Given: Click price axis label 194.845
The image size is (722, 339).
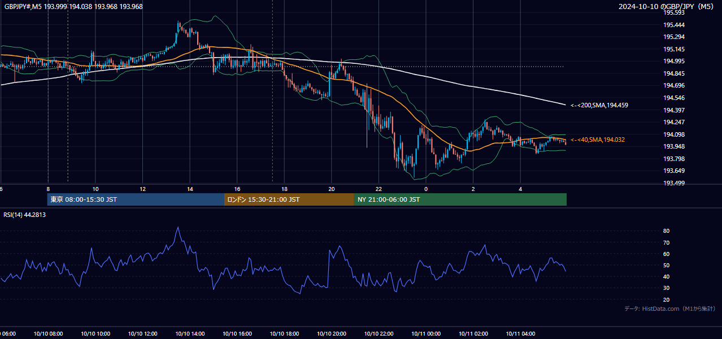Looking at the screenshot, I should 674,73.
